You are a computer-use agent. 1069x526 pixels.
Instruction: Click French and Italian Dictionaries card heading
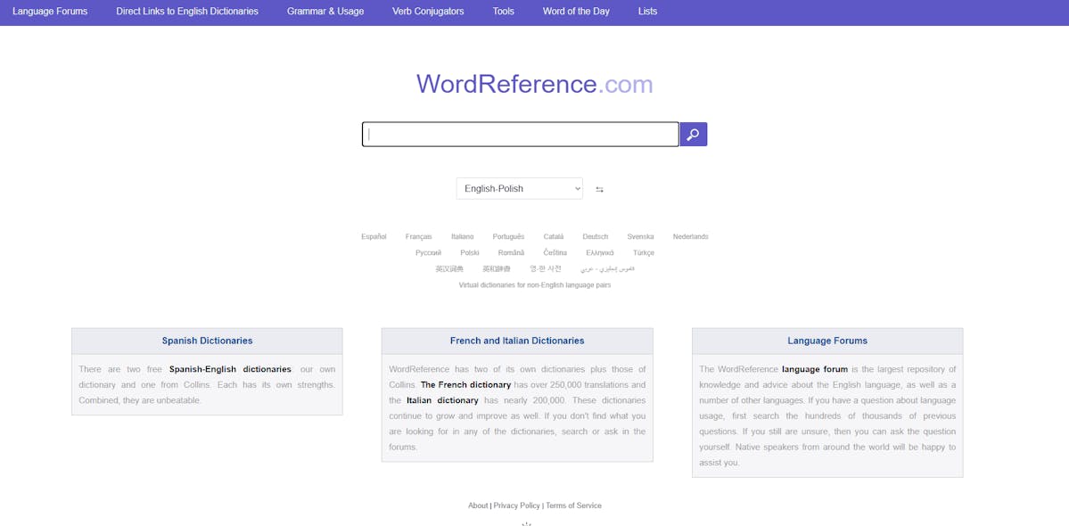pos(517,341)
